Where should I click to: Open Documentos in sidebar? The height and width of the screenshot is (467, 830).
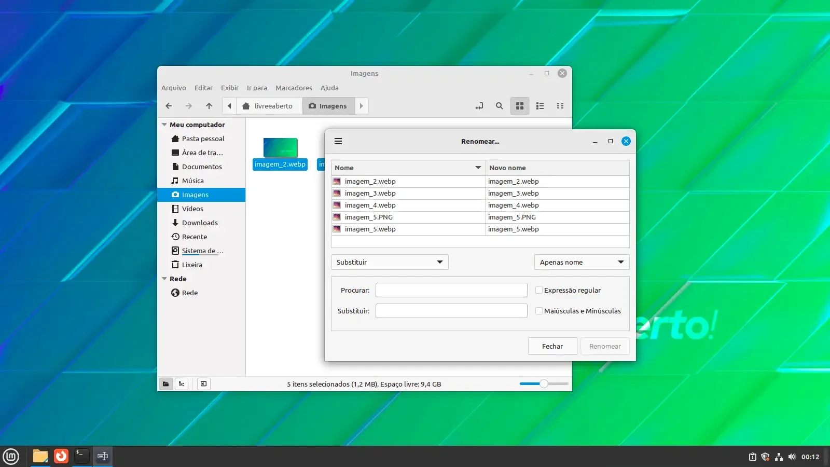coord(201,167)
